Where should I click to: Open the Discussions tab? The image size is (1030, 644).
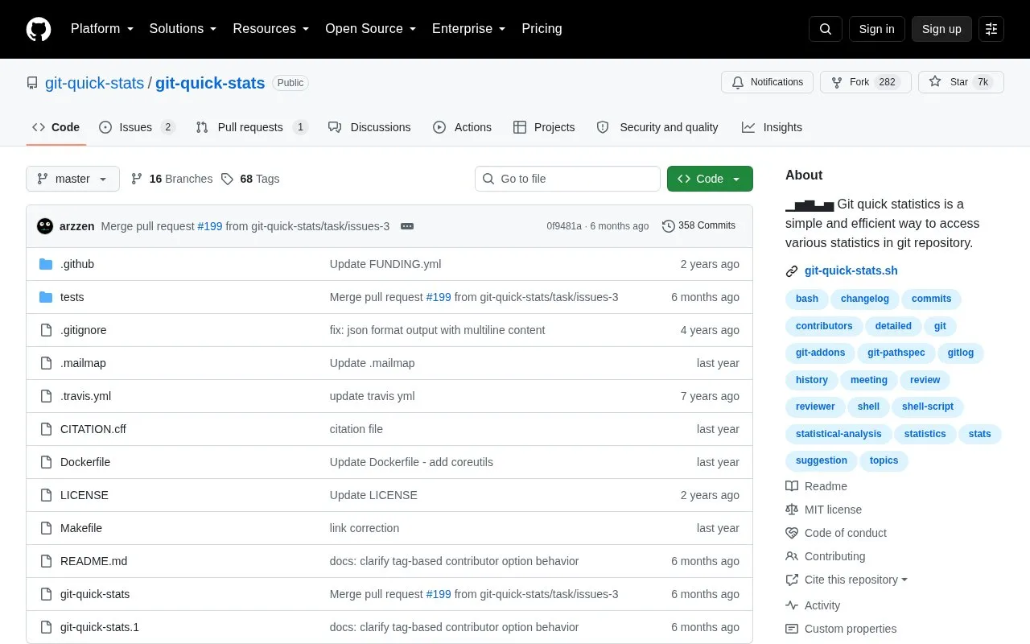click(x=369, y=127)
